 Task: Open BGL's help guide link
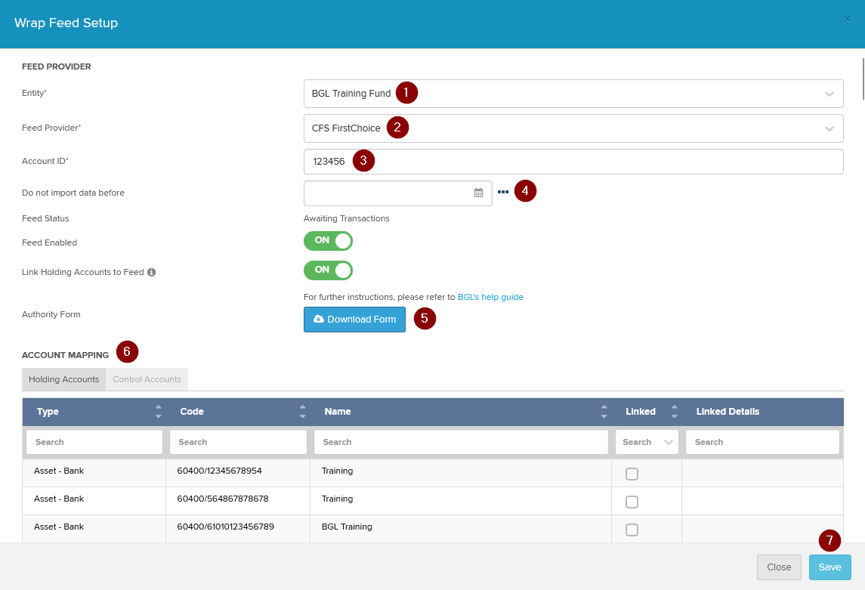pos(490,297)
